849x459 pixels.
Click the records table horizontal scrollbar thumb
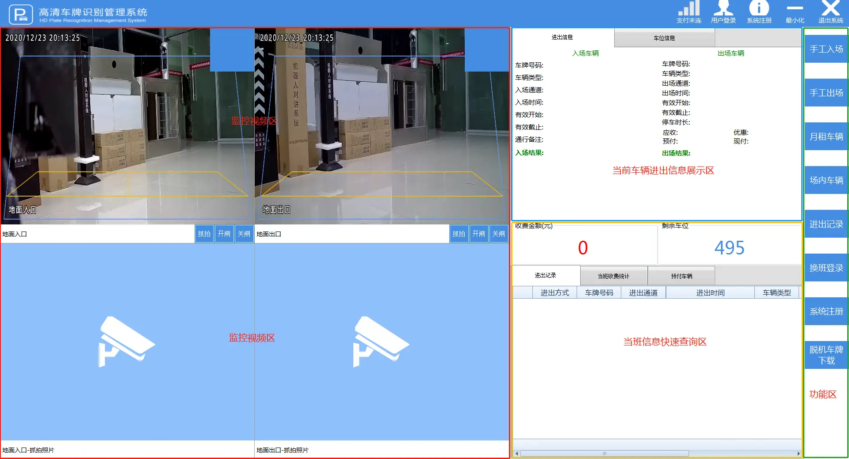(x=604, y=453)
